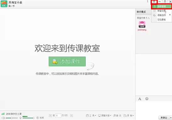Click the 发送(S) send button
172x120 pixels.
point(164,117)
